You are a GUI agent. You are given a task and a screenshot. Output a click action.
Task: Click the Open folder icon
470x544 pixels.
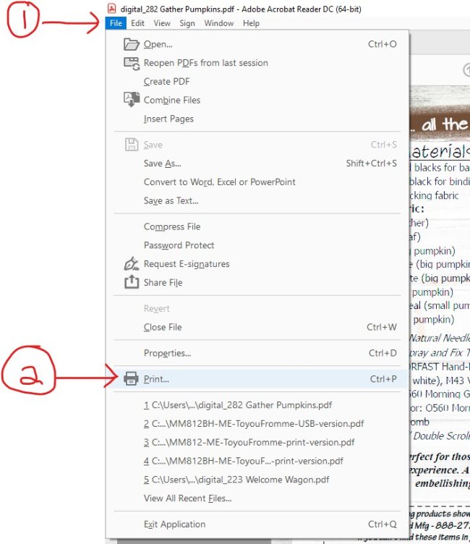[132, 44]
